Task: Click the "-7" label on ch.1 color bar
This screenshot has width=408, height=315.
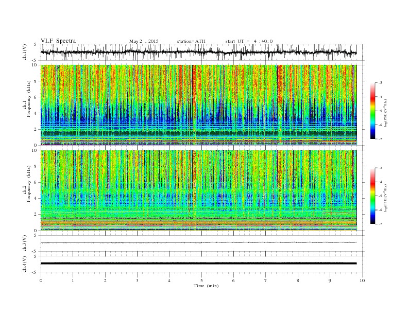Action: tap(380, 139)
